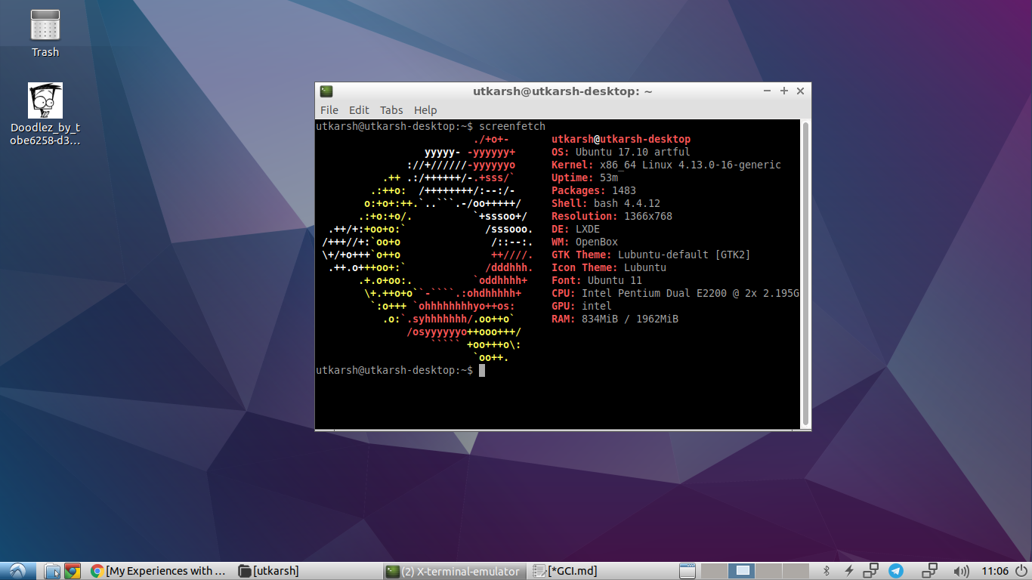Click the power indicator in the system tray
The image size is (1032, 580).
click(849, 571)
